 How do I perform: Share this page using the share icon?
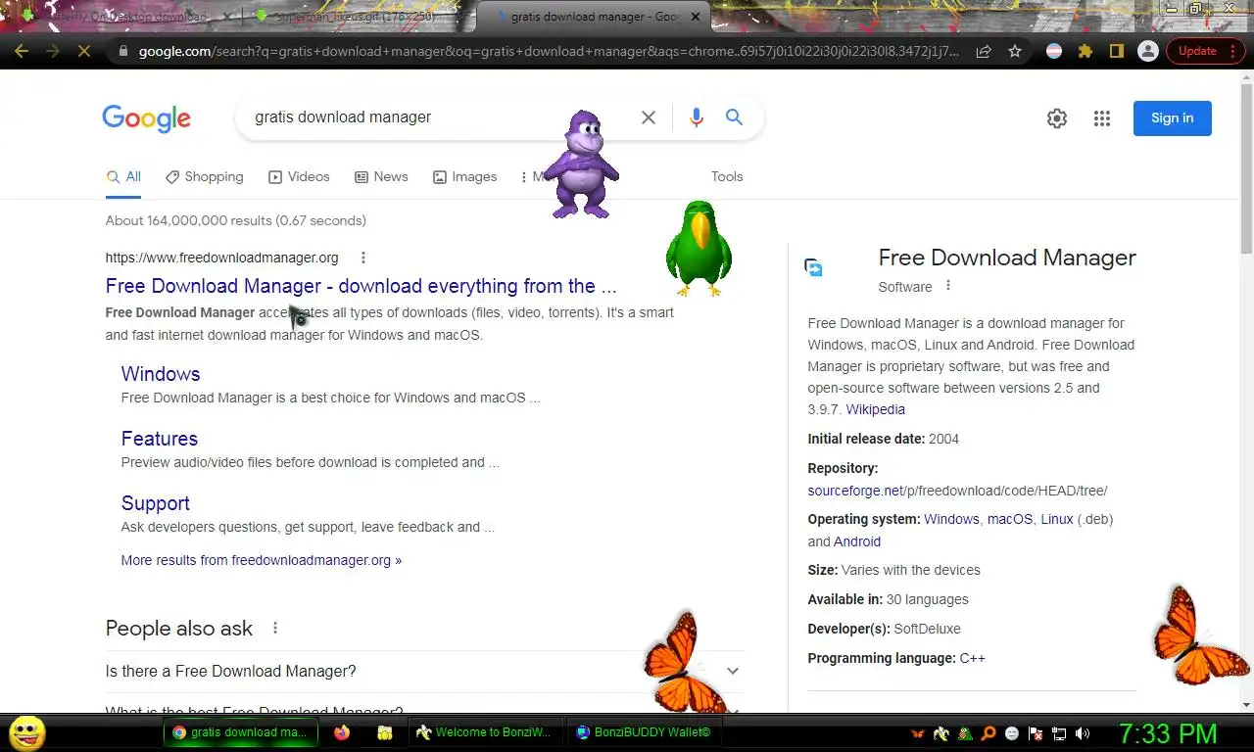(x=984, y=51)
